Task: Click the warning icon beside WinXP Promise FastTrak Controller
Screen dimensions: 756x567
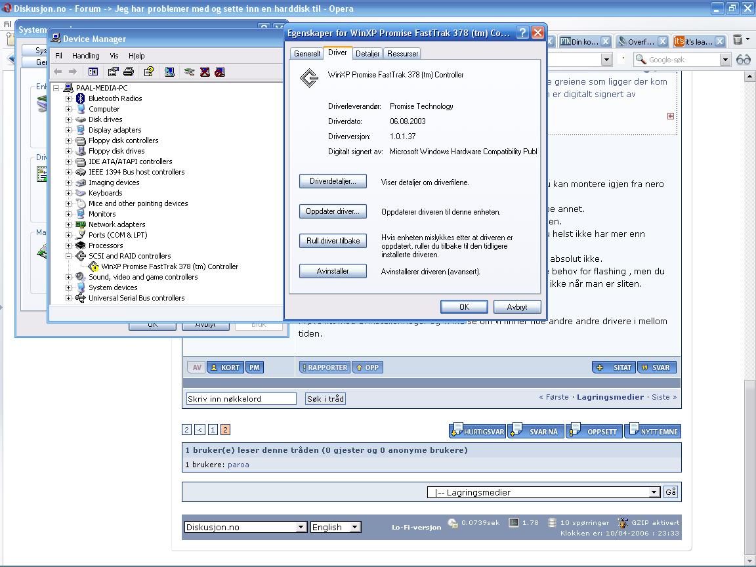Action: point(94,266)
